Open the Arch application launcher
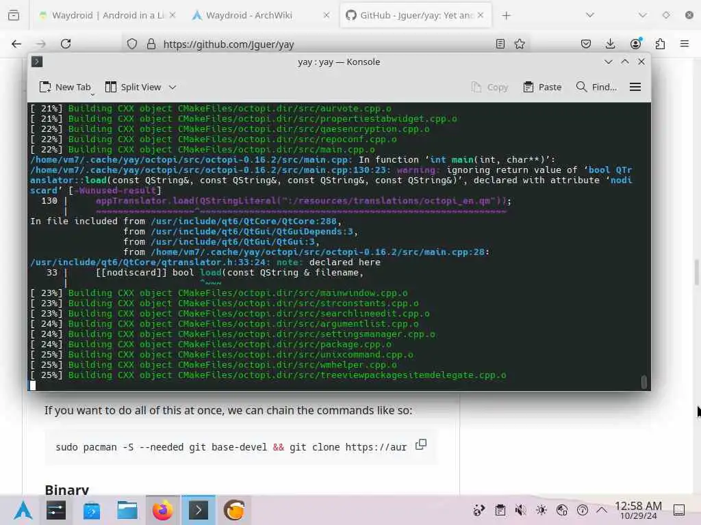 point(23,510)
